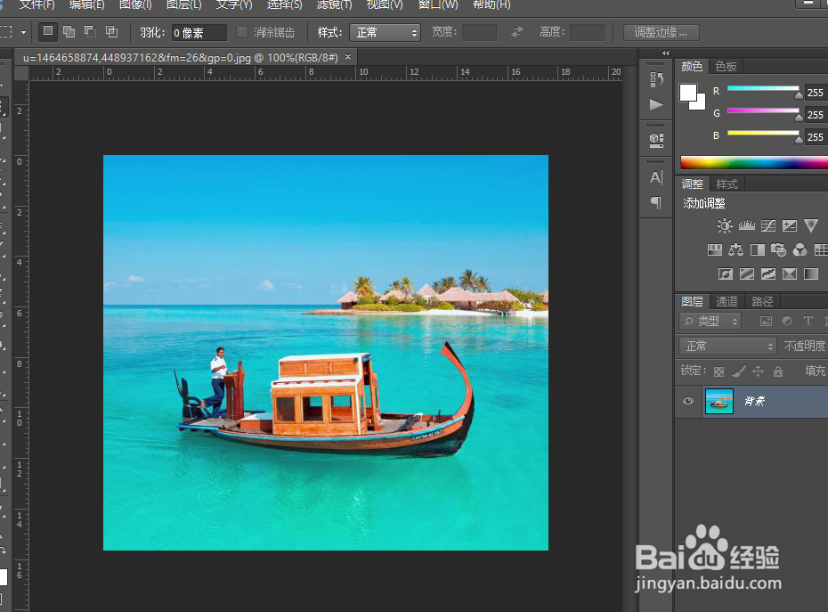Image resolution: width=828 pixels, height=612 pixels.
Task: Toggle the pixel layer filter icon
Action: coord(766,322)
